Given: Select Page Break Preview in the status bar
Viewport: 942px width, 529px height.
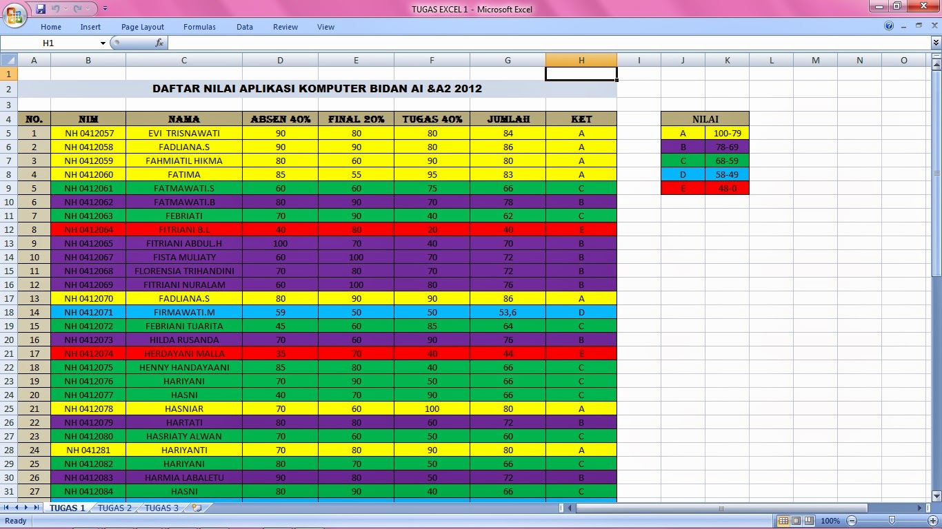Looking at the screenshot, I should (x=810, y=521).
